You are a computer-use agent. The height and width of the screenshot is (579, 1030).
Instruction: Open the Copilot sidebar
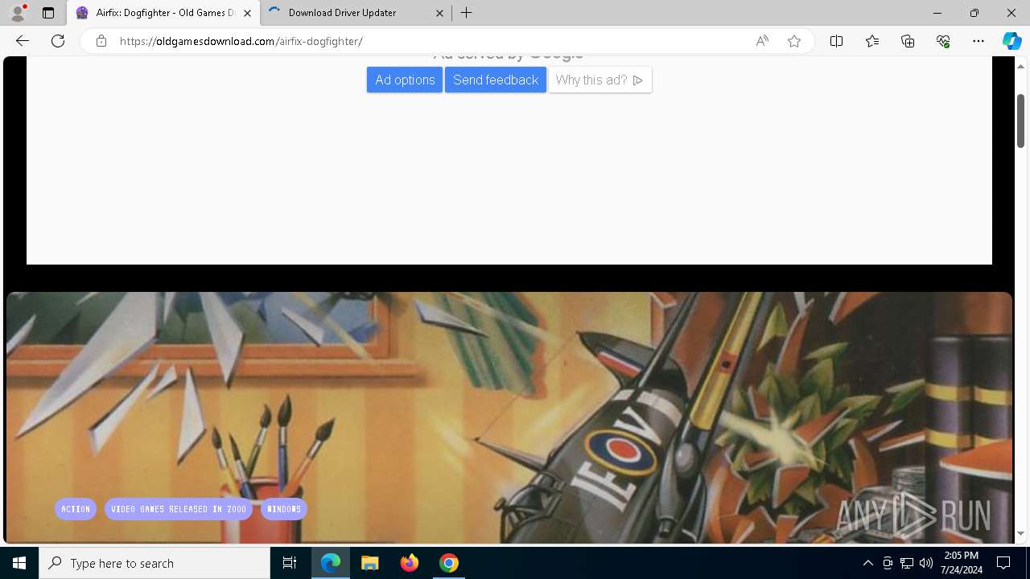point(1011,41)
